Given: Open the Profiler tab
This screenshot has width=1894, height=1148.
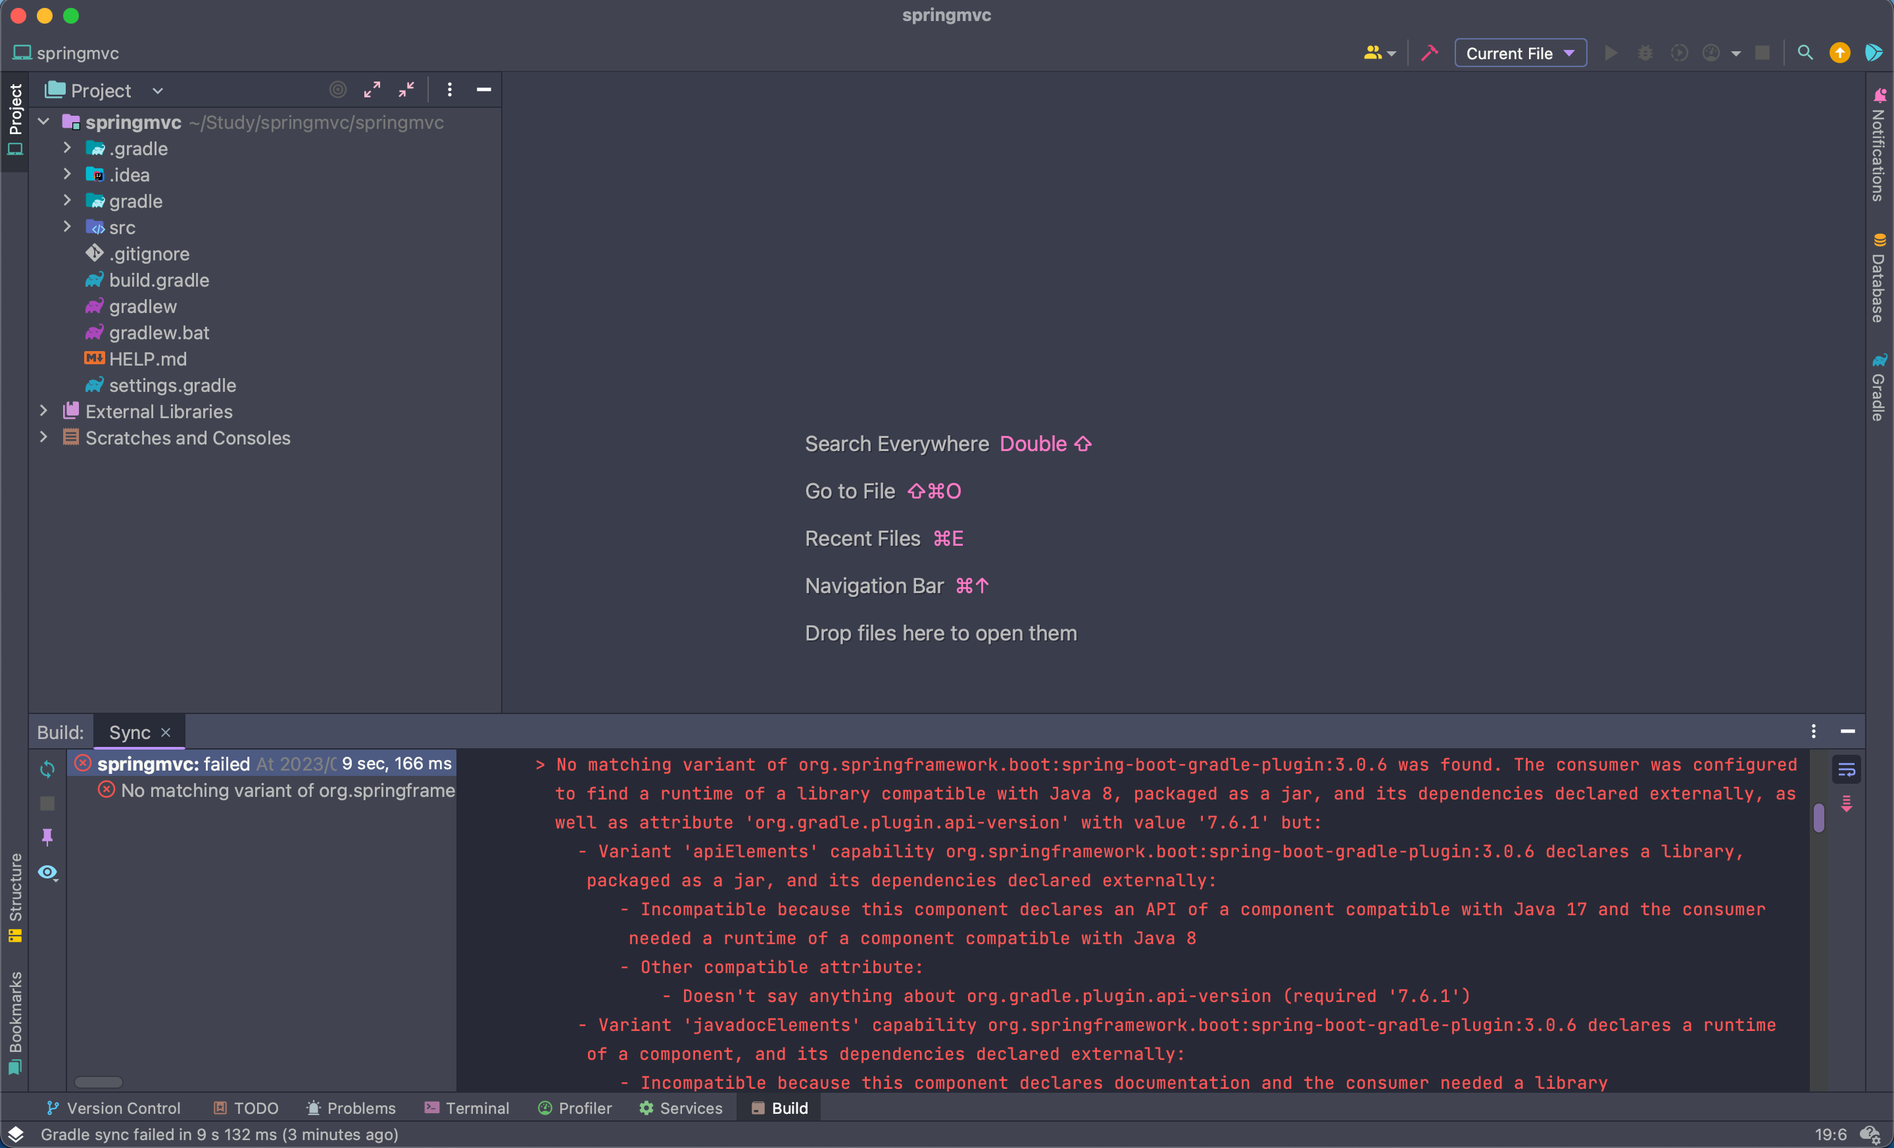Looking at the screenshot, I should point(574,1108).
